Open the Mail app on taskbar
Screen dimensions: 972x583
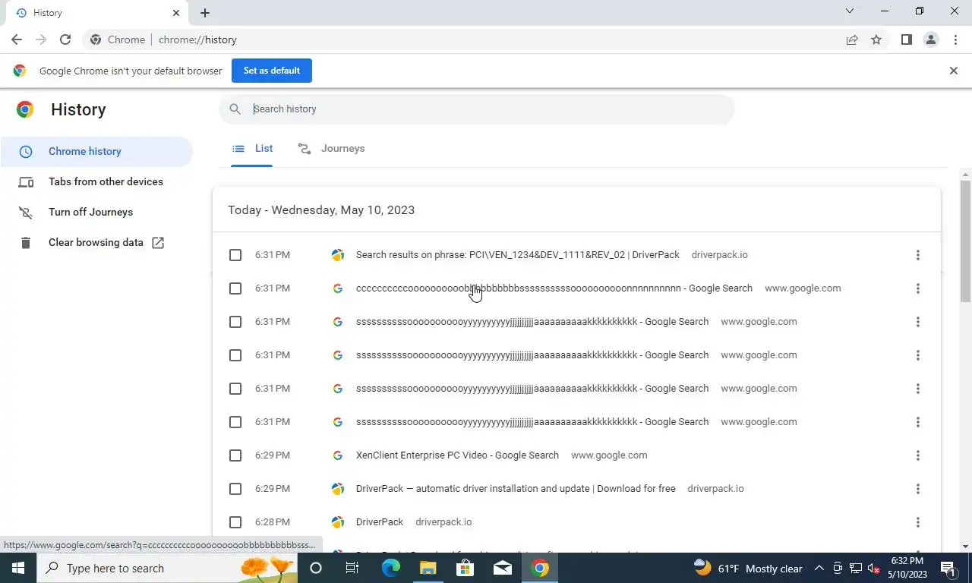tap(503, 568)
